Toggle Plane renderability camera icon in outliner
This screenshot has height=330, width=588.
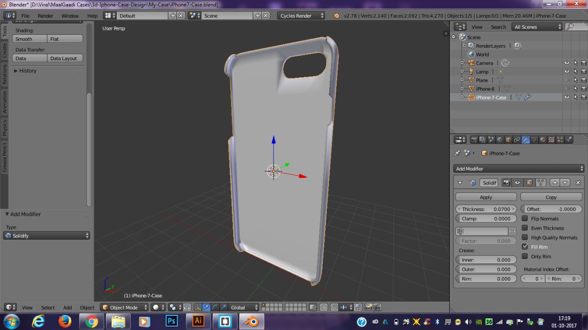coord(584,80)
